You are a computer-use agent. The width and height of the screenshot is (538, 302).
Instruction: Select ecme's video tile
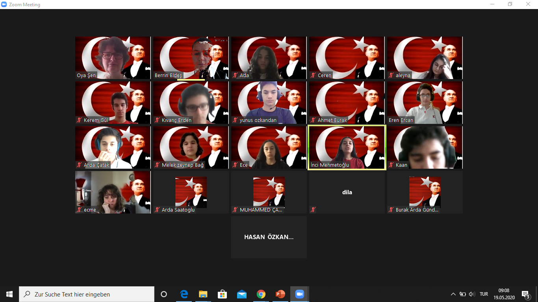pos(113,192)
